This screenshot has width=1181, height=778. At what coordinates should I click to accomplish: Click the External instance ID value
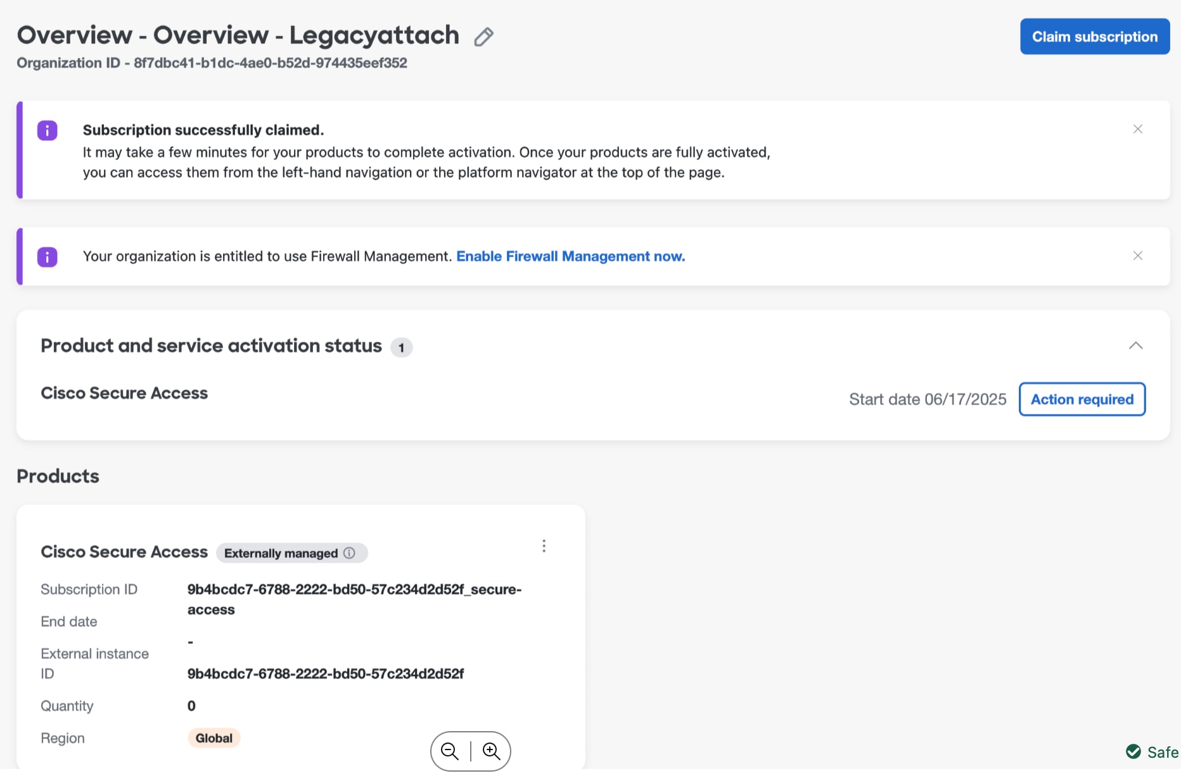pos(326,674)
